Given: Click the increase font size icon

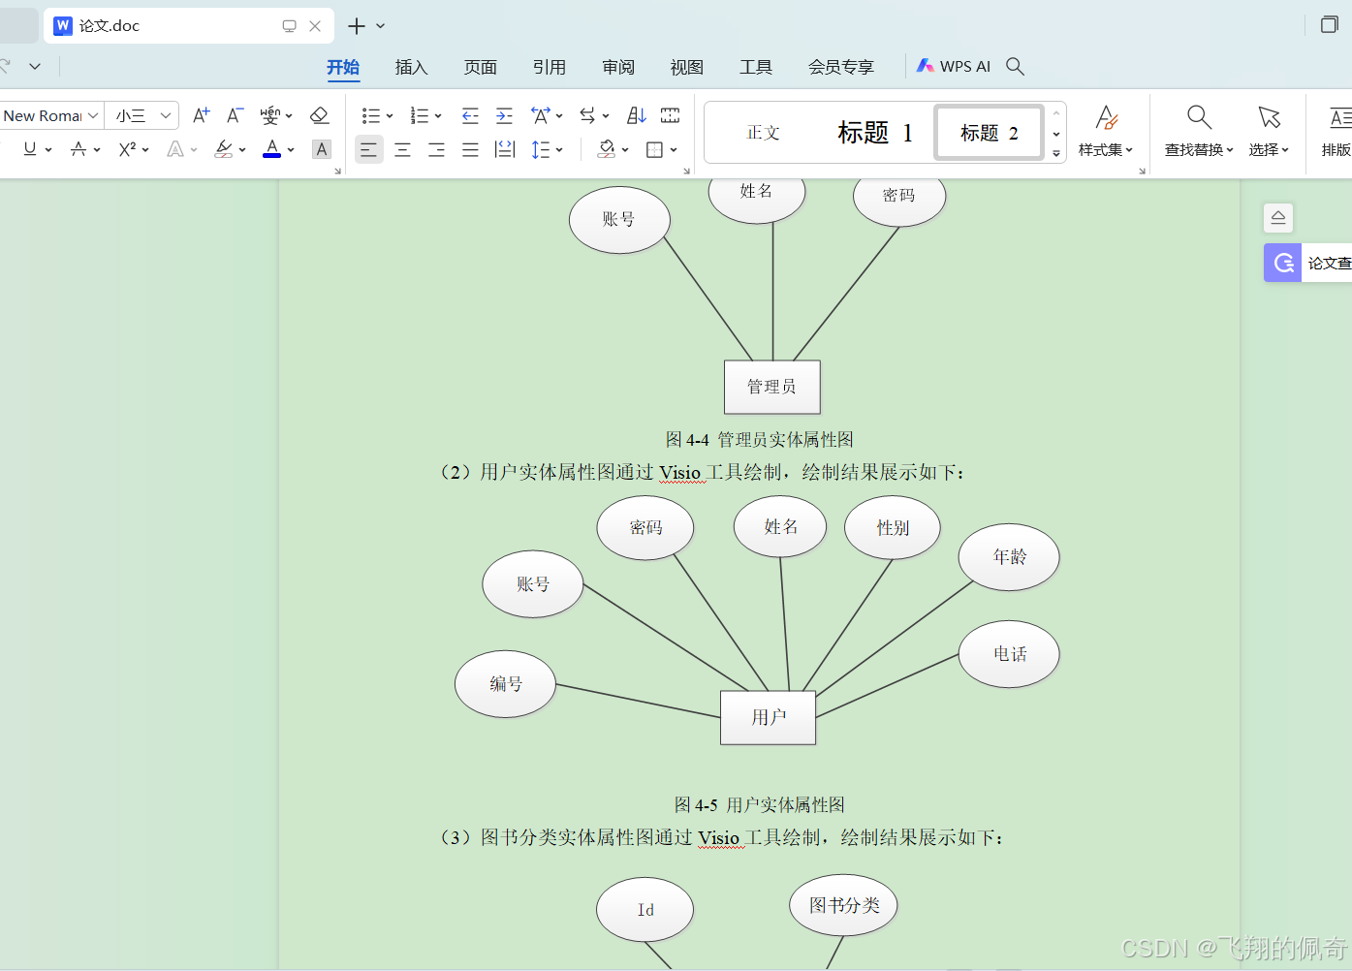Looking at the screenshot, I should [201, 116].
